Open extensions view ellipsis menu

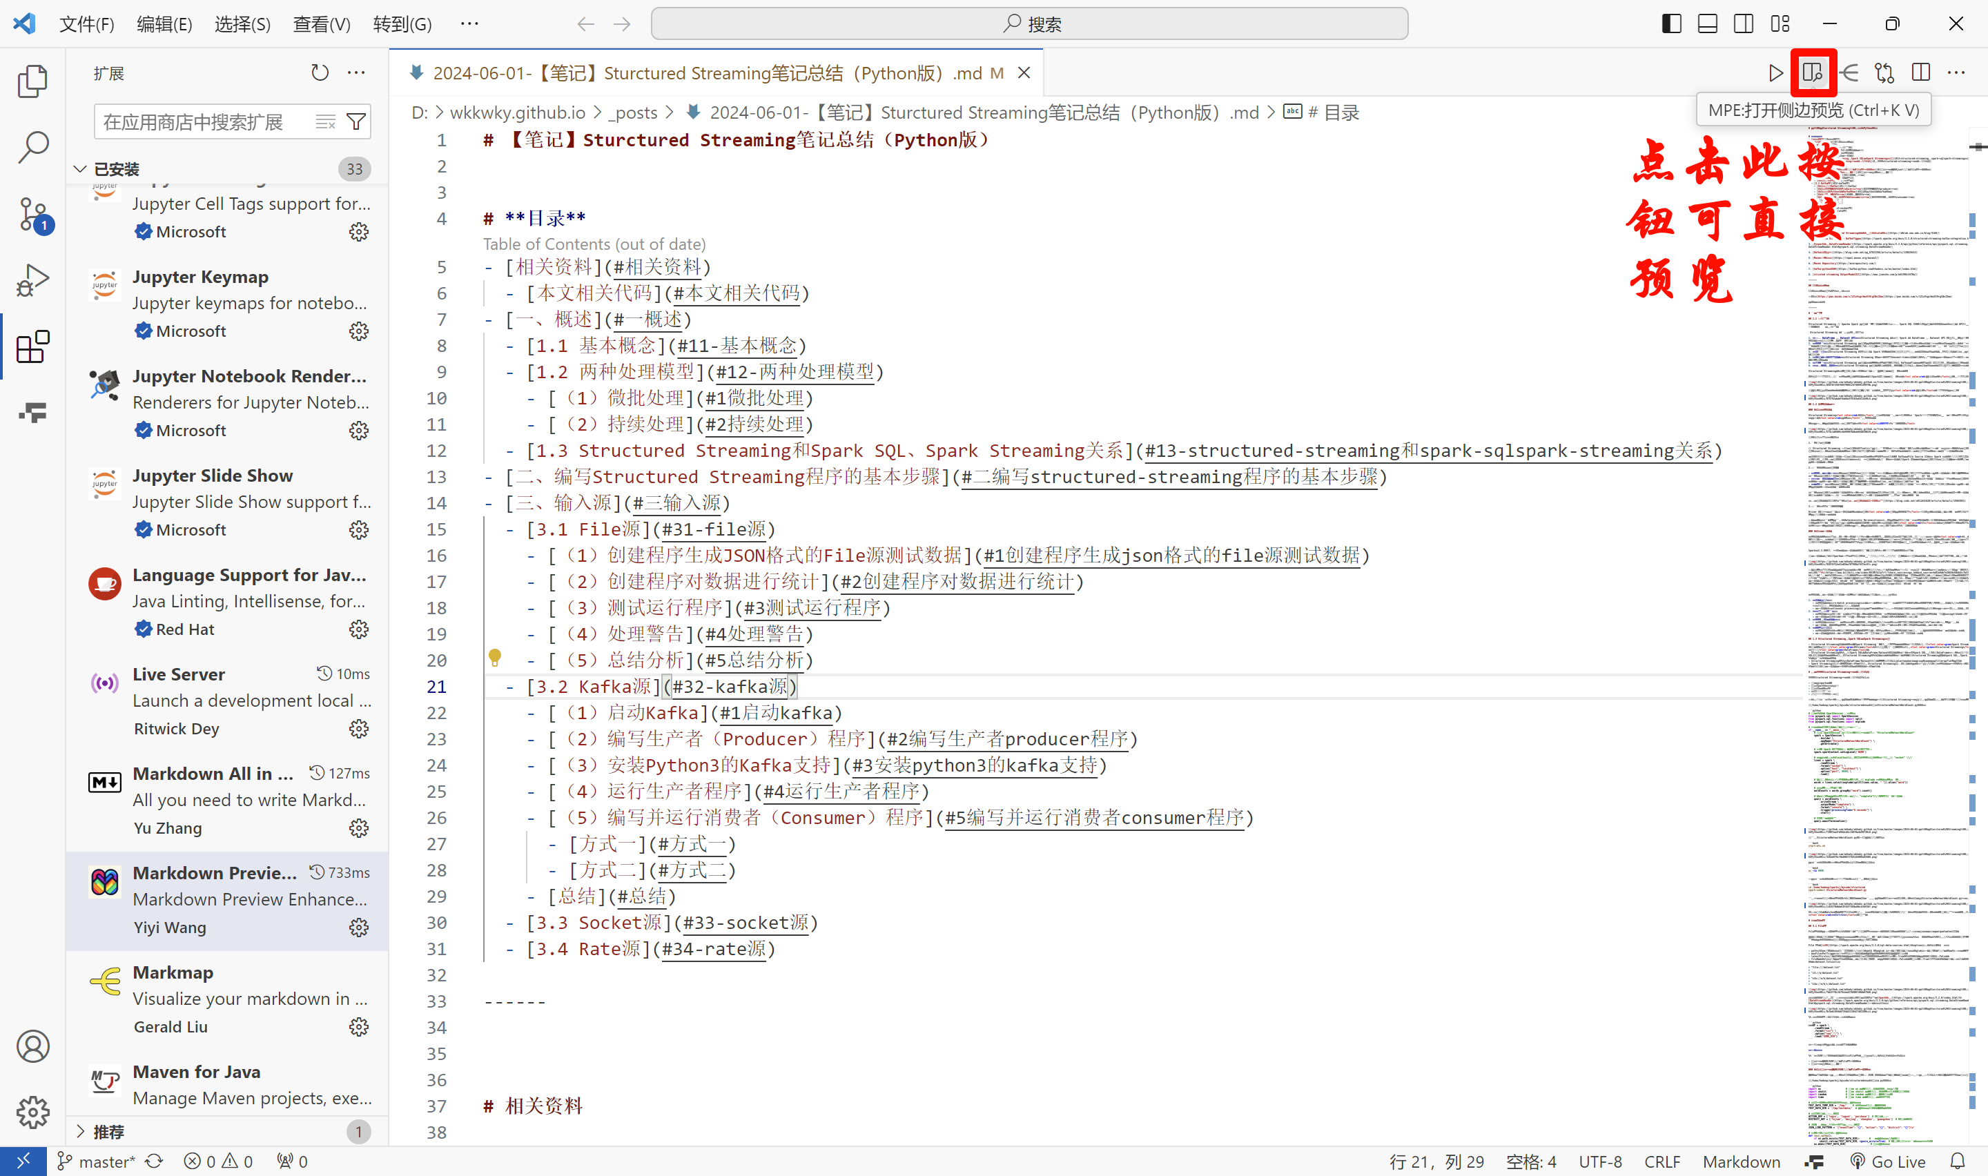(357, 73)
